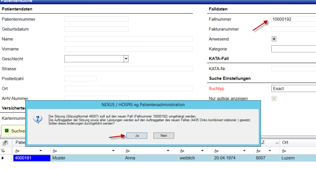Image resolution: width=316 pixels, height=169 pixels.
Task: Click Nein to cancel the changes
Action: 164,136
